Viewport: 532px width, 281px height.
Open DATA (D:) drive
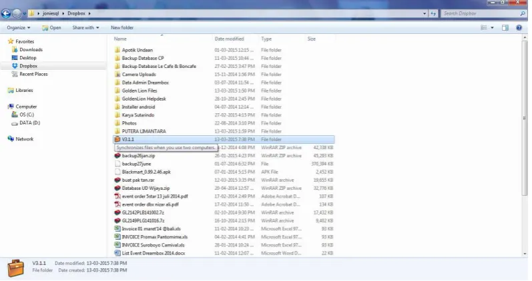pos(29,123)
